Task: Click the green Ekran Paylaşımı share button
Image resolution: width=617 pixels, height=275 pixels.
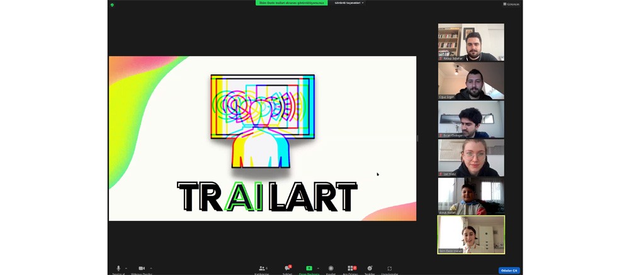Action: (x=308, y=269)
